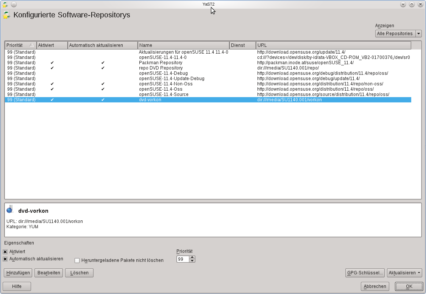Select Aktualisierungen für openSUSE 11.4 row
This screenshot has width=426, height=294.
click(208, 52)
